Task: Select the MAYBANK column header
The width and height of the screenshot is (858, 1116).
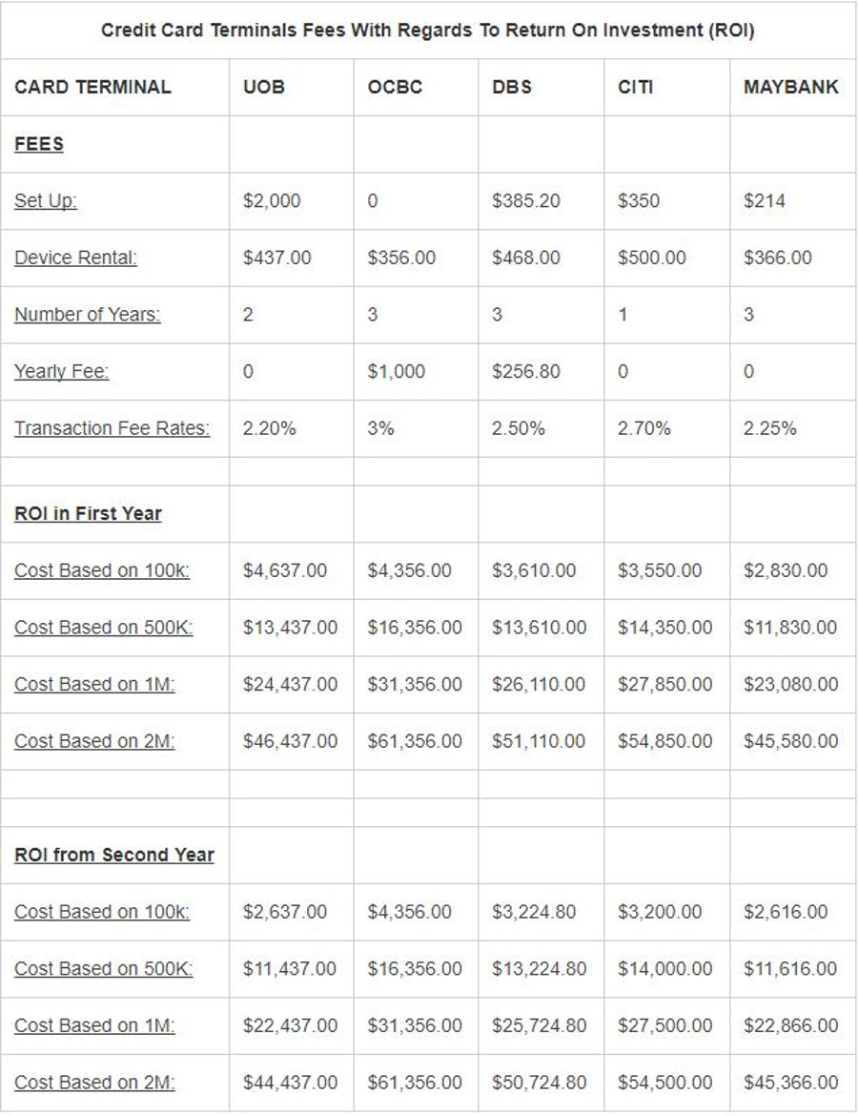Action: [791, 87]
